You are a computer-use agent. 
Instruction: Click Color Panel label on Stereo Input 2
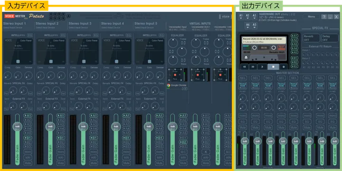[59, 40]
